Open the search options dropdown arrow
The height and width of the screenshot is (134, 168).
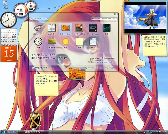coord(116,19)
